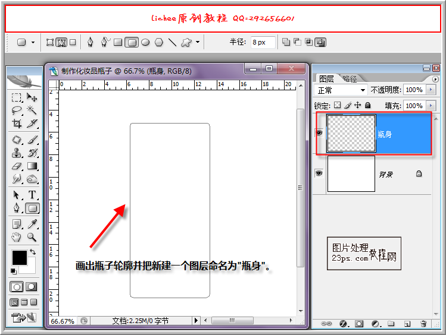The image size is (446, 335).
Task: Switch to the 路径 tab
Action: [x=350, y=78]
